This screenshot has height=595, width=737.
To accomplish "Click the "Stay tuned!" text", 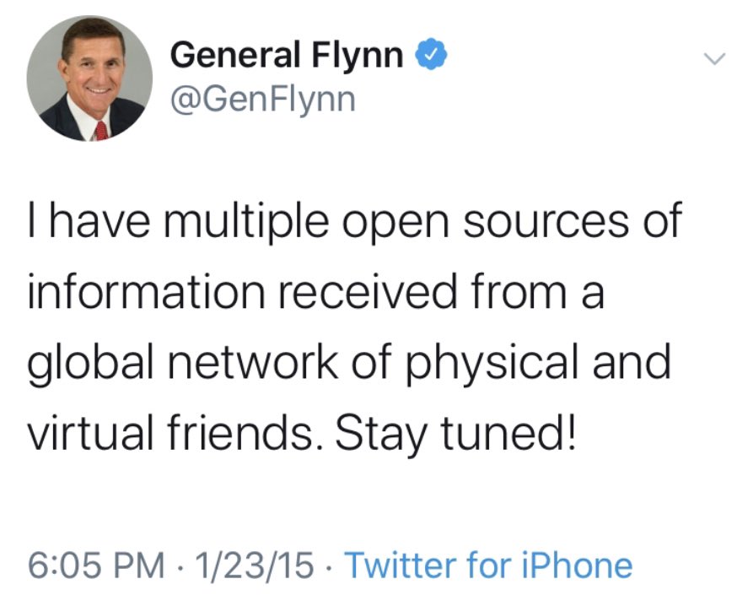I will [455, 434].
